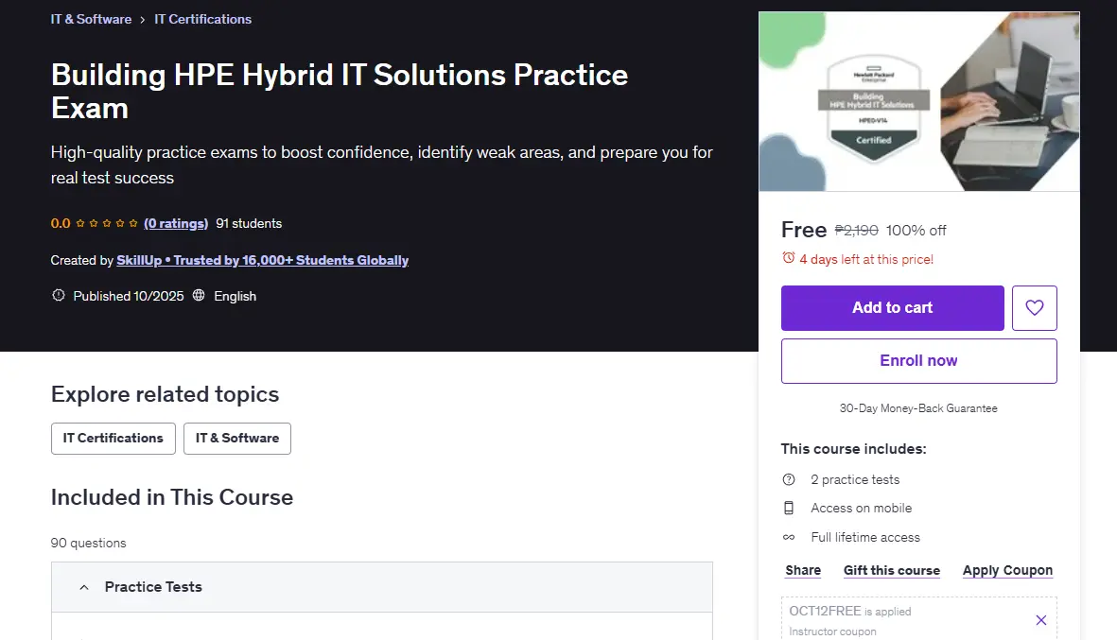Click the 91 students text
This screenshot has width=1117, height=640.
pos(249,223)
